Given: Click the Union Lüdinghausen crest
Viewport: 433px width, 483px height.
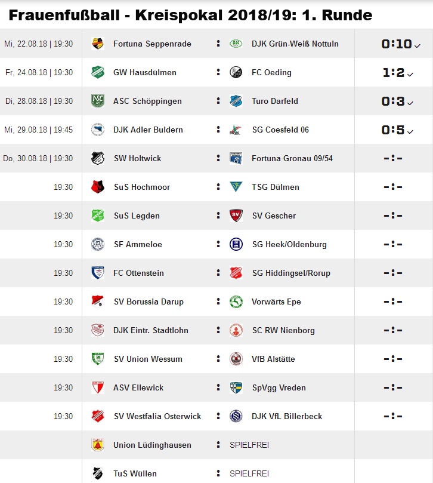Looking at the screenshot, I should 98,445.
